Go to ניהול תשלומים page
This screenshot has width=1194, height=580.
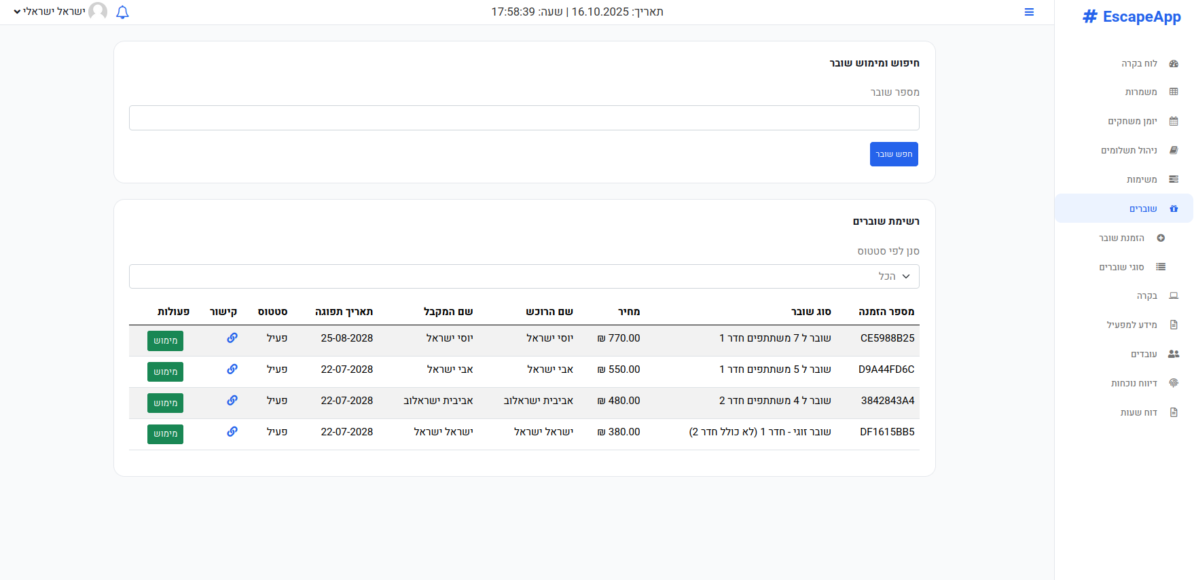[1129, 150]
